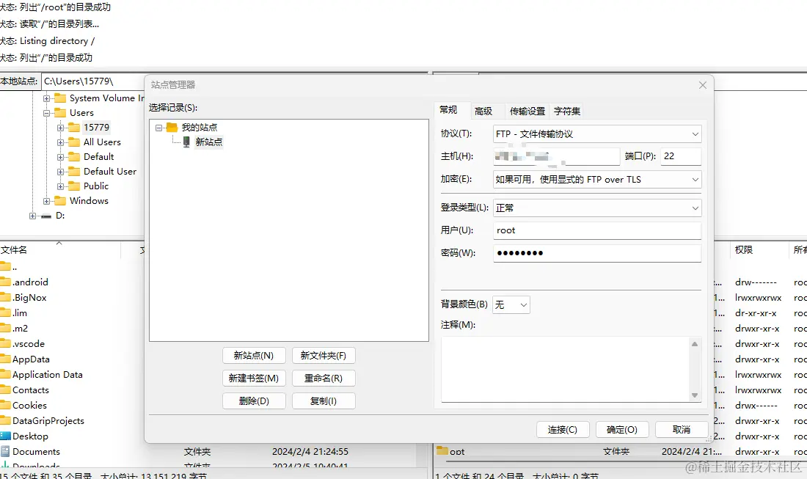
Task: Click the Documents icon in local file list
Action: [x=6, y=451]
